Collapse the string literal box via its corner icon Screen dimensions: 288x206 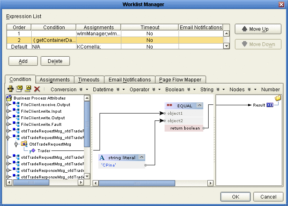point(142,157)
